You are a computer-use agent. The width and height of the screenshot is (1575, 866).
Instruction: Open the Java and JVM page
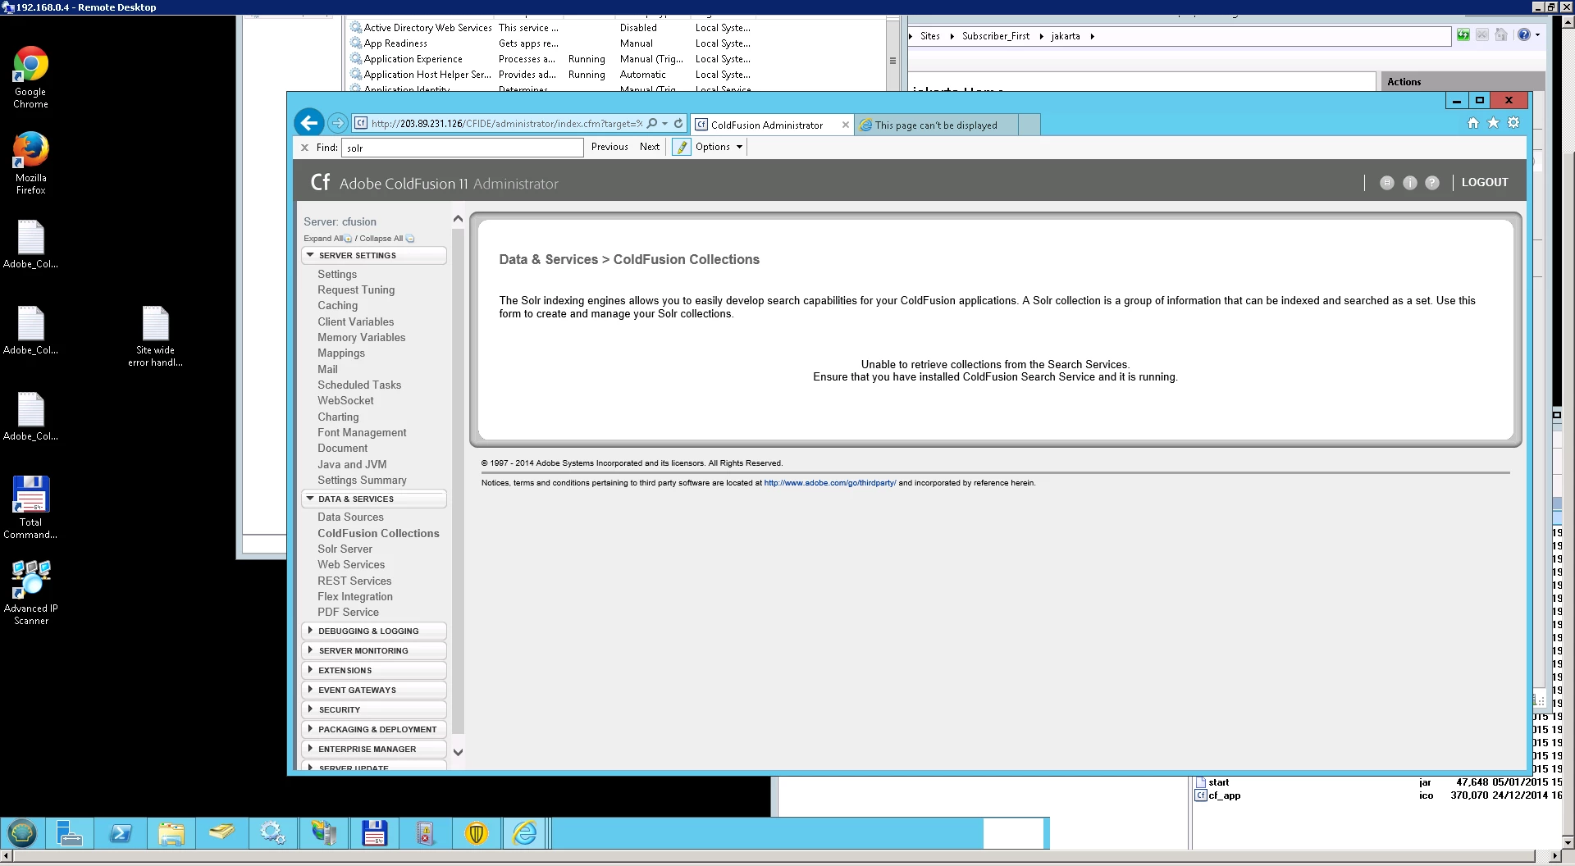(352, 464)
